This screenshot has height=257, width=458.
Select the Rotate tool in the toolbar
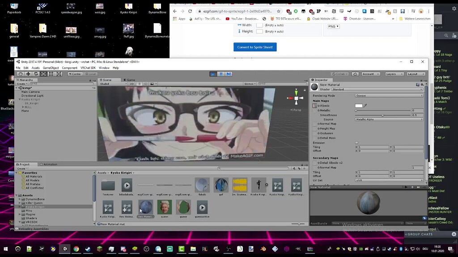(36, 74)
